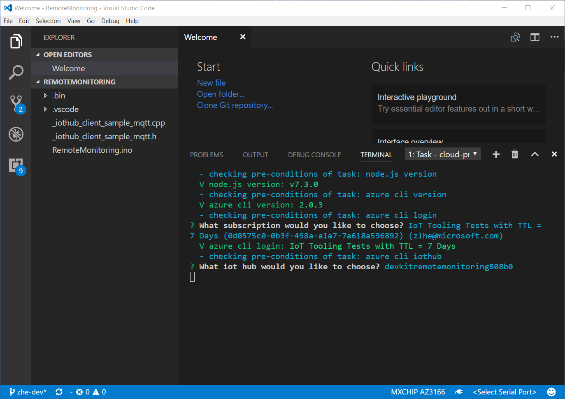Open the Debug menu
The height and width of the screenshot is (399, 565).
point(110,21)
